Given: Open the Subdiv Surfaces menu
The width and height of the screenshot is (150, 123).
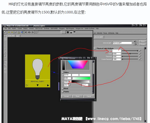Looking at the screenshot, I should [x=89, y=29].
